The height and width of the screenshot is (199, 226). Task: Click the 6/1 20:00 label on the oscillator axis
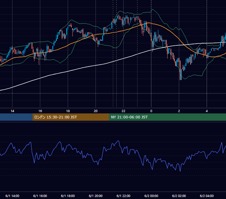point(96,196)
